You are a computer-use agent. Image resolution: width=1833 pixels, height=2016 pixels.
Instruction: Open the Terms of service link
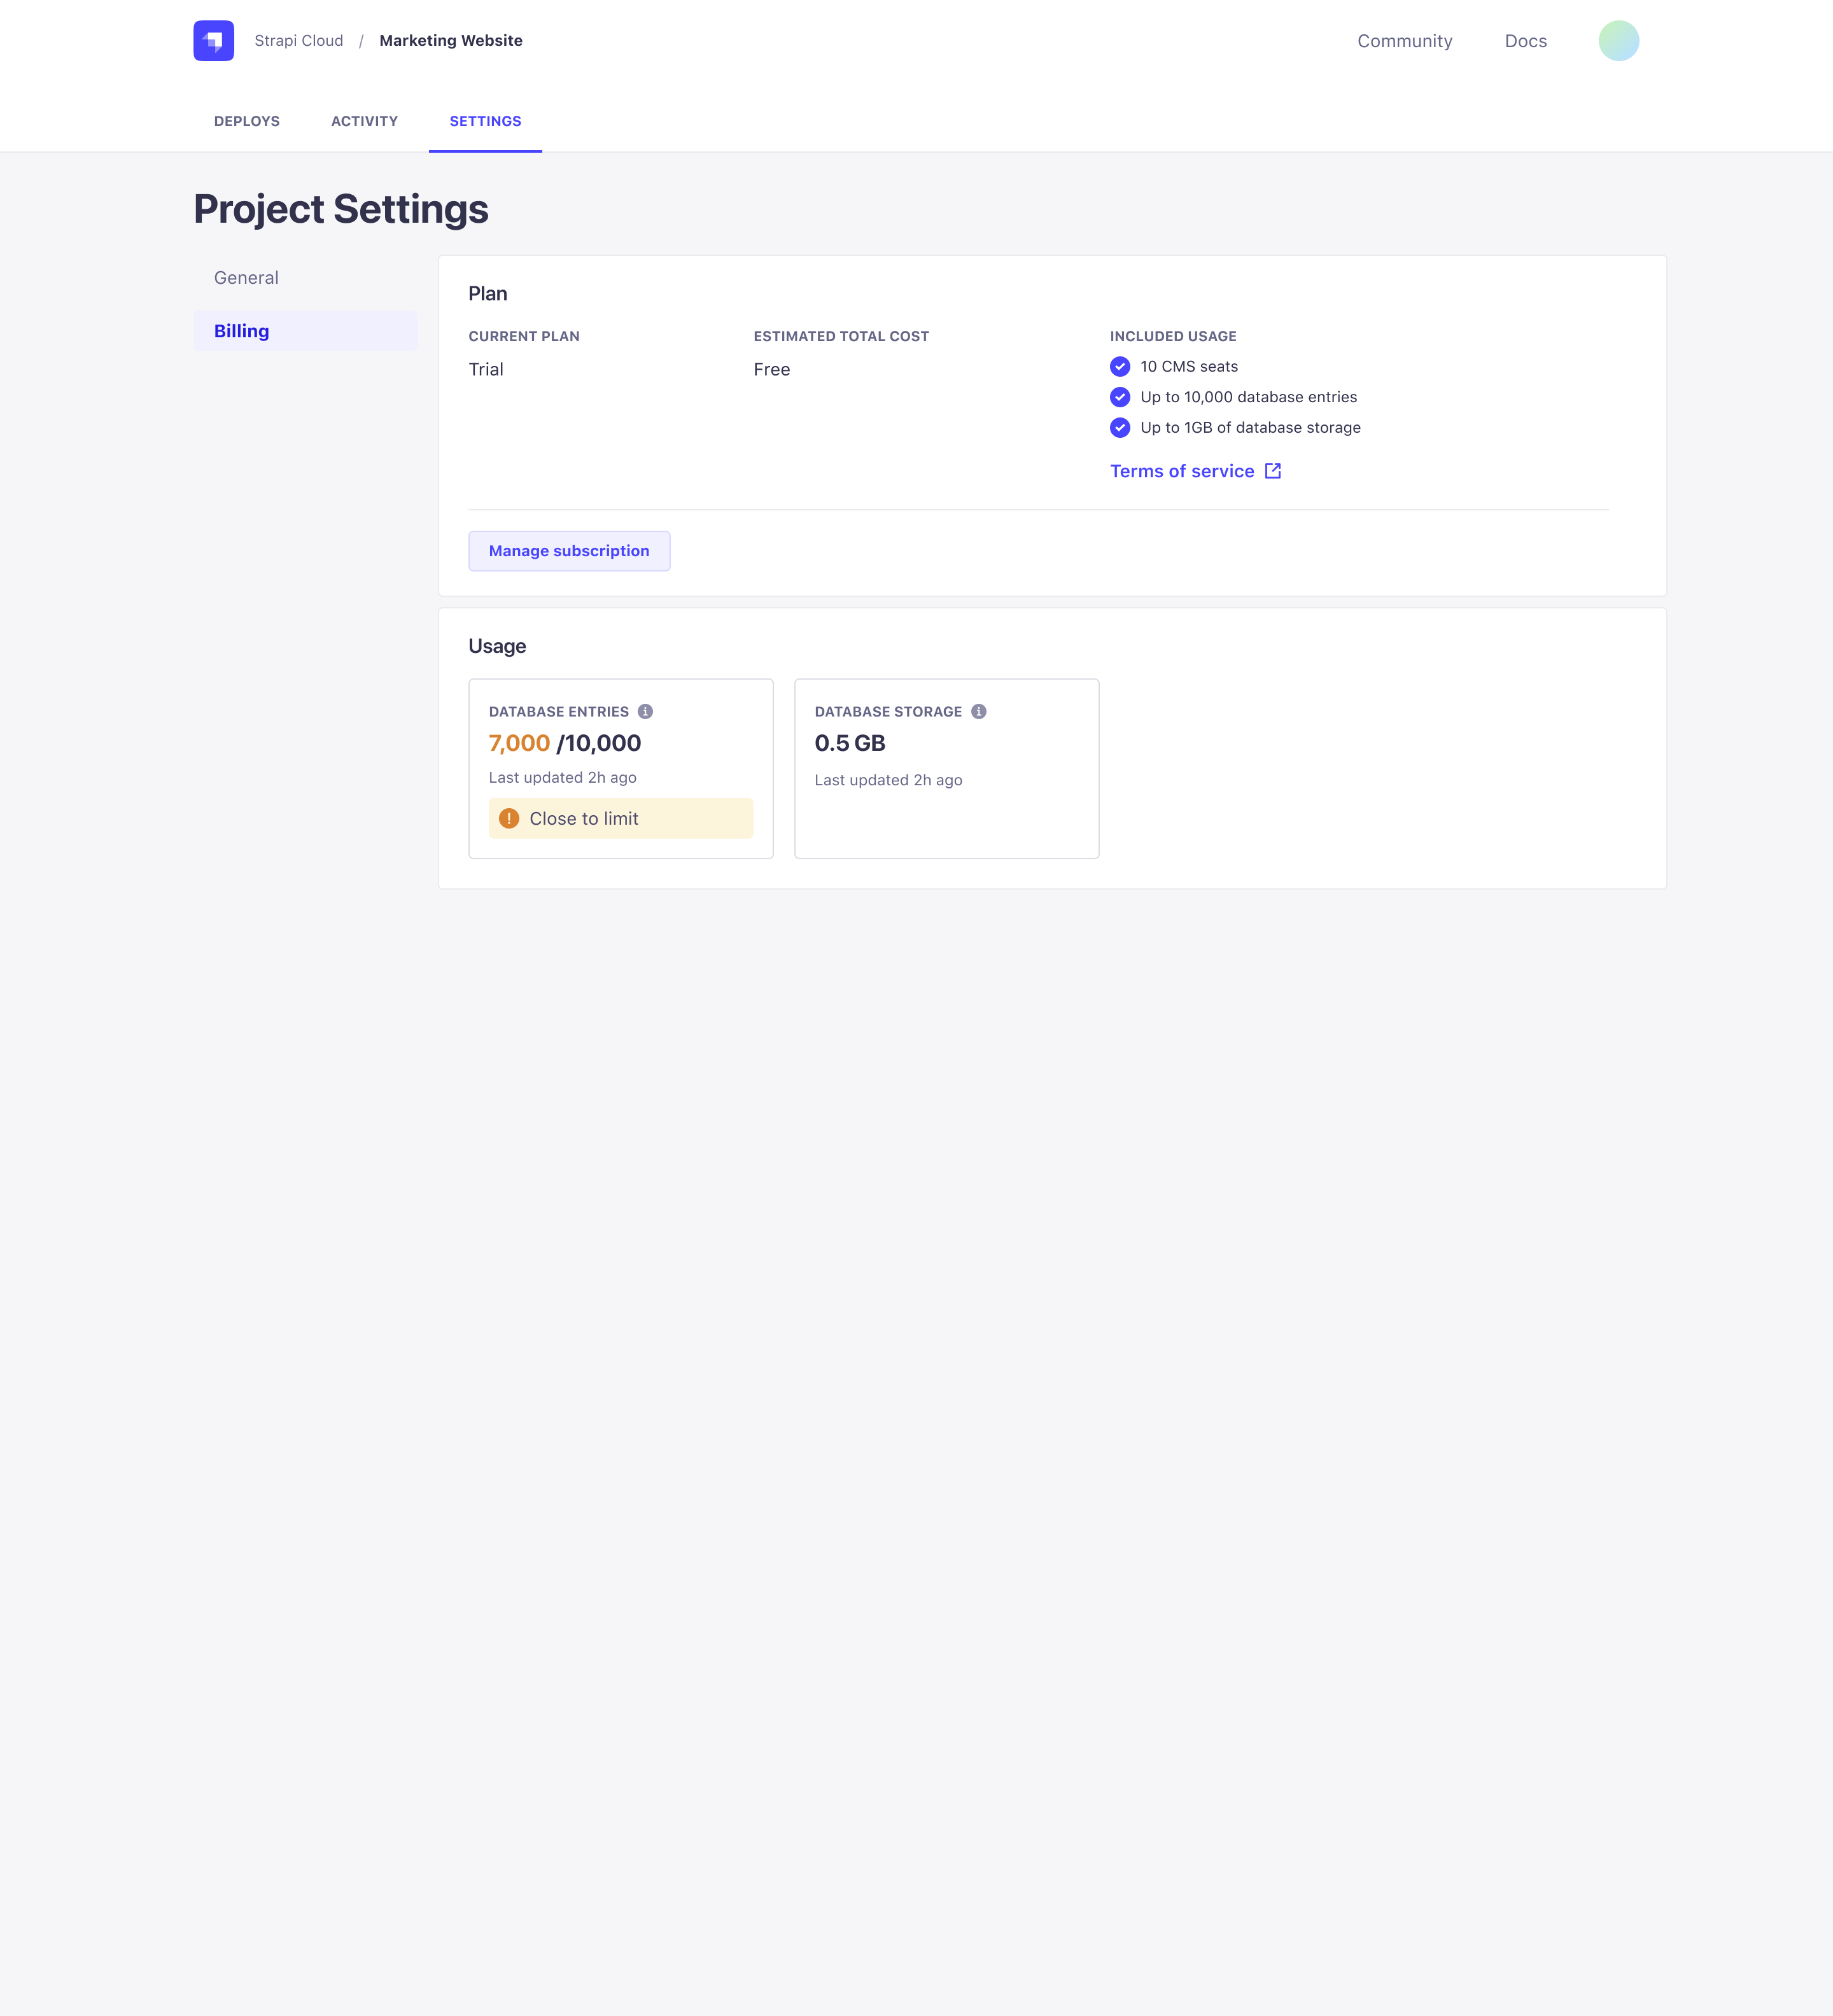(x=1182, y=470)
